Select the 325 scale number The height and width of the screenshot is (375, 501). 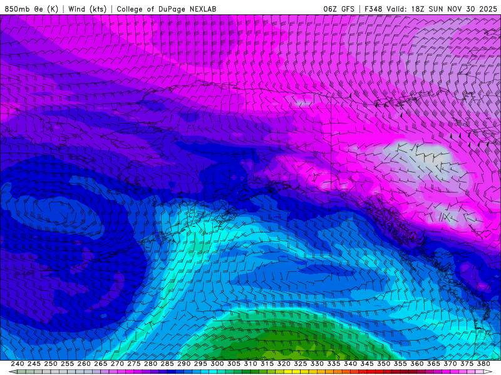click(x=301, y=364)
